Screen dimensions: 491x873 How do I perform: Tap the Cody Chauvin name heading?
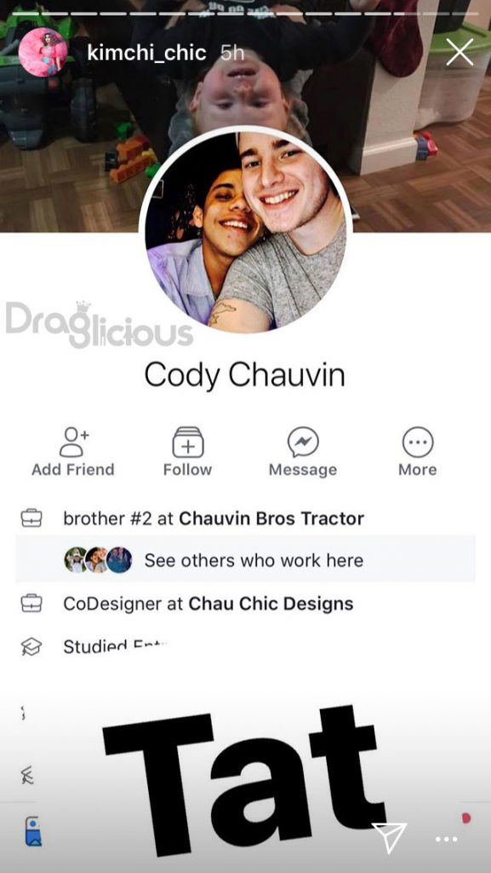tap(244, 376)
